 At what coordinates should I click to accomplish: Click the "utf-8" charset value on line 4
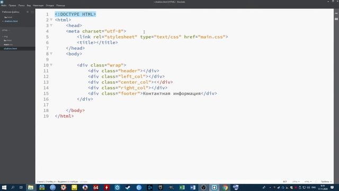click(x=114, y=31)
